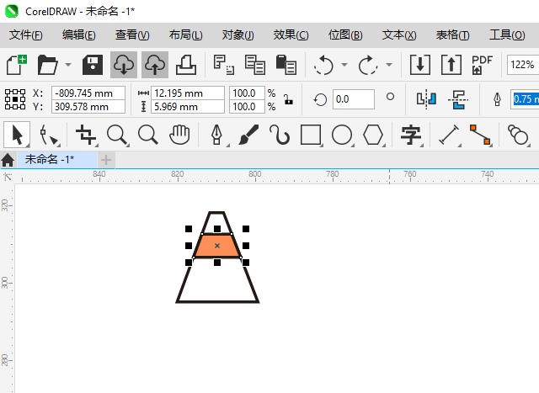Click the orange filled trapezoid on canvas

point(217,246)
